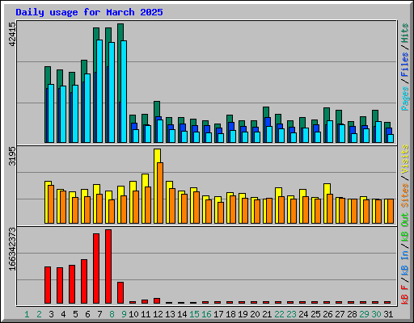Viewport: 414px width, 323px height.
Task: Click the orange Sites bar for day 3
Action: point(51,204)
